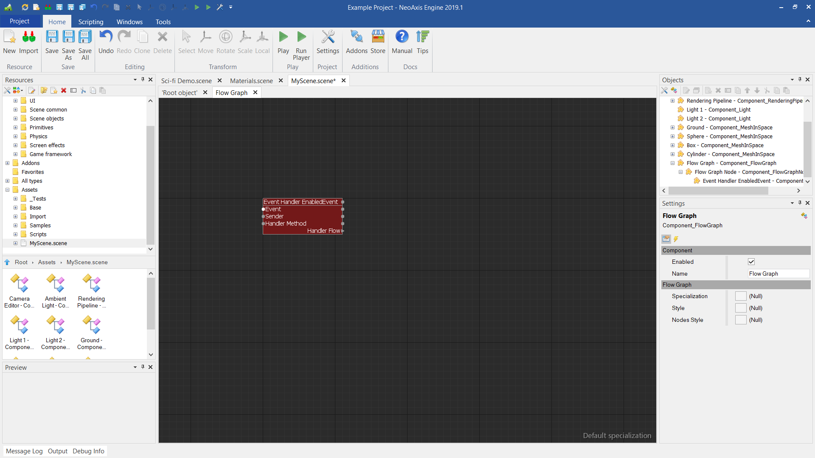Open the Manual help icon

click(x=402, y=37)
